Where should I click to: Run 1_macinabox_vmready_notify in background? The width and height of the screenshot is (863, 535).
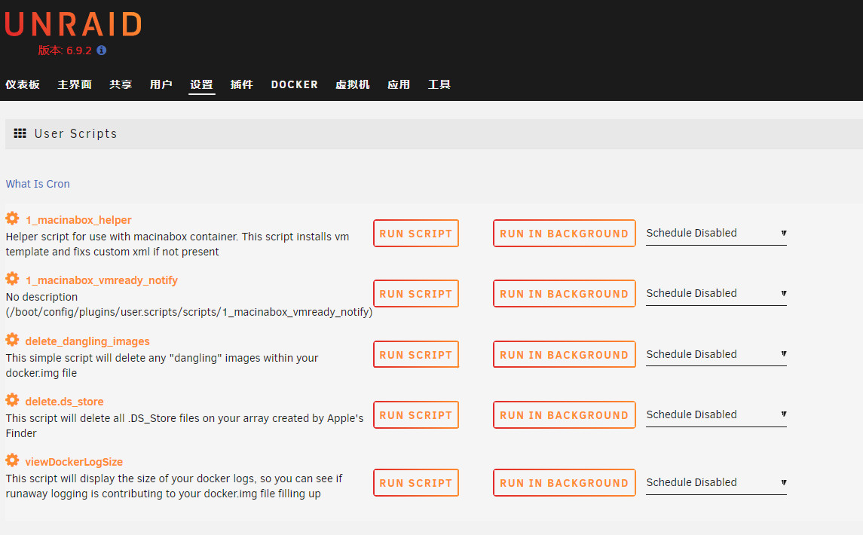tap(565, 294)
